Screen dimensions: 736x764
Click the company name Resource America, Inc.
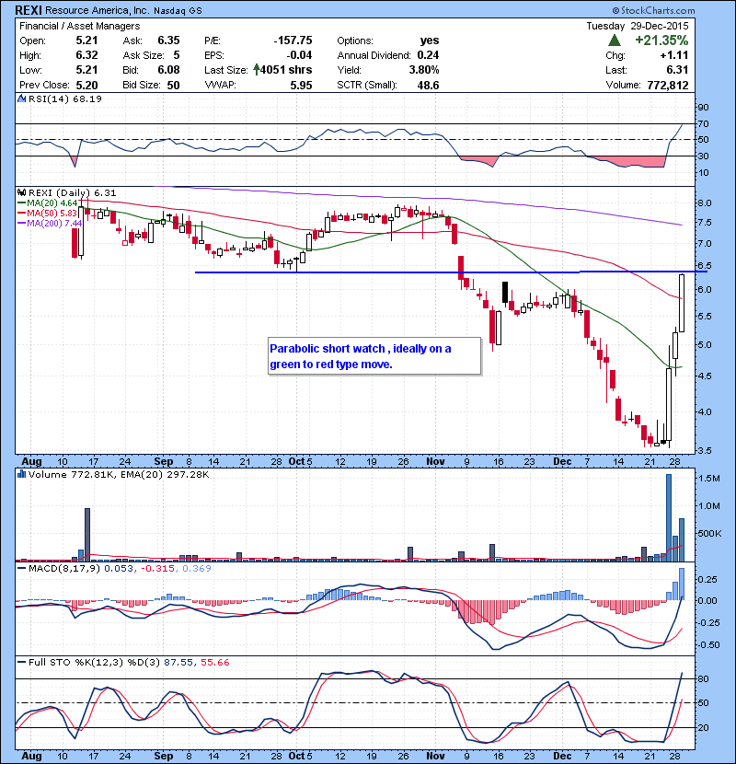[98, 10]
